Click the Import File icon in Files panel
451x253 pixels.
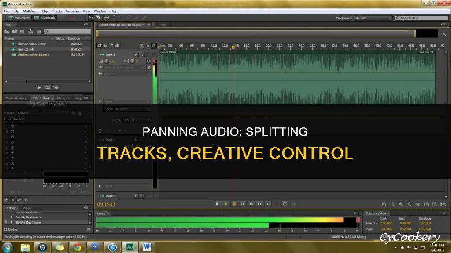15,32
